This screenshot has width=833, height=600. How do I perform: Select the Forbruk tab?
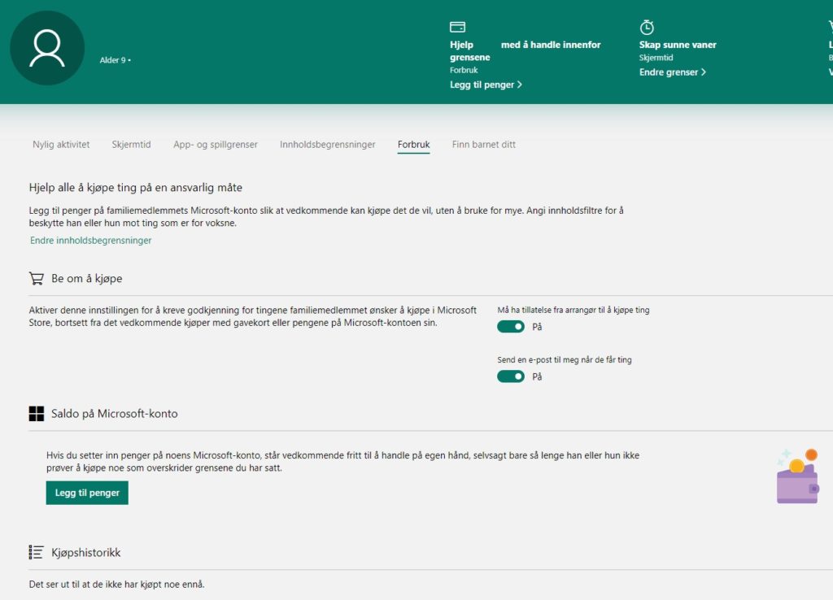point(414,145)
